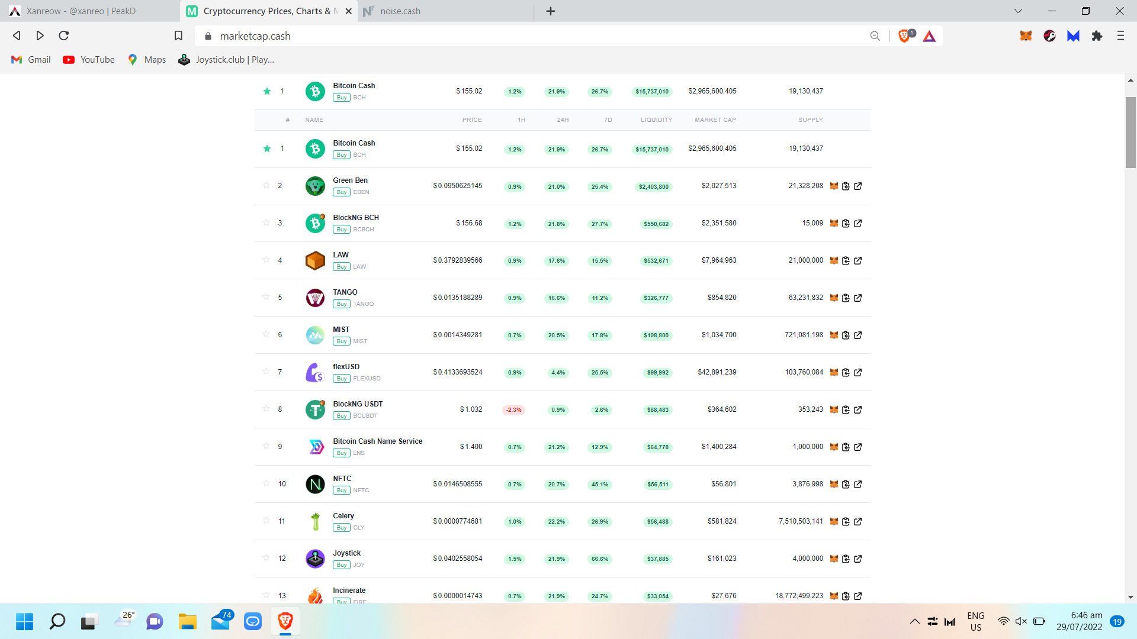Add BlockNG BCH to MetaMask via fox icon
The height and width of the screenshot is (639, 1137).
(x=834, y=223)
